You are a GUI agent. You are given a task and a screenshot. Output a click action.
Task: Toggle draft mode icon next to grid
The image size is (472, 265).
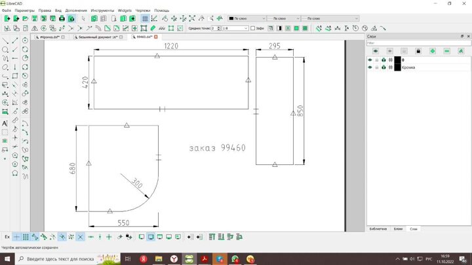tap(155, 18)
